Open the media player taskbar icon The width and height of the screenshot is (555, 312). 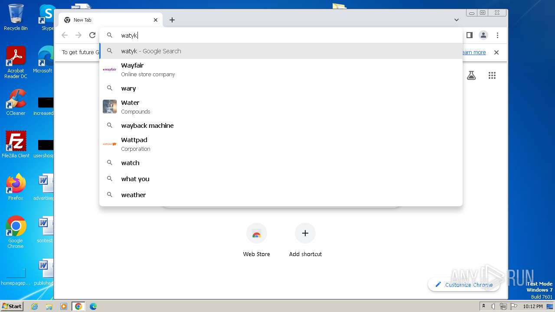63,306
